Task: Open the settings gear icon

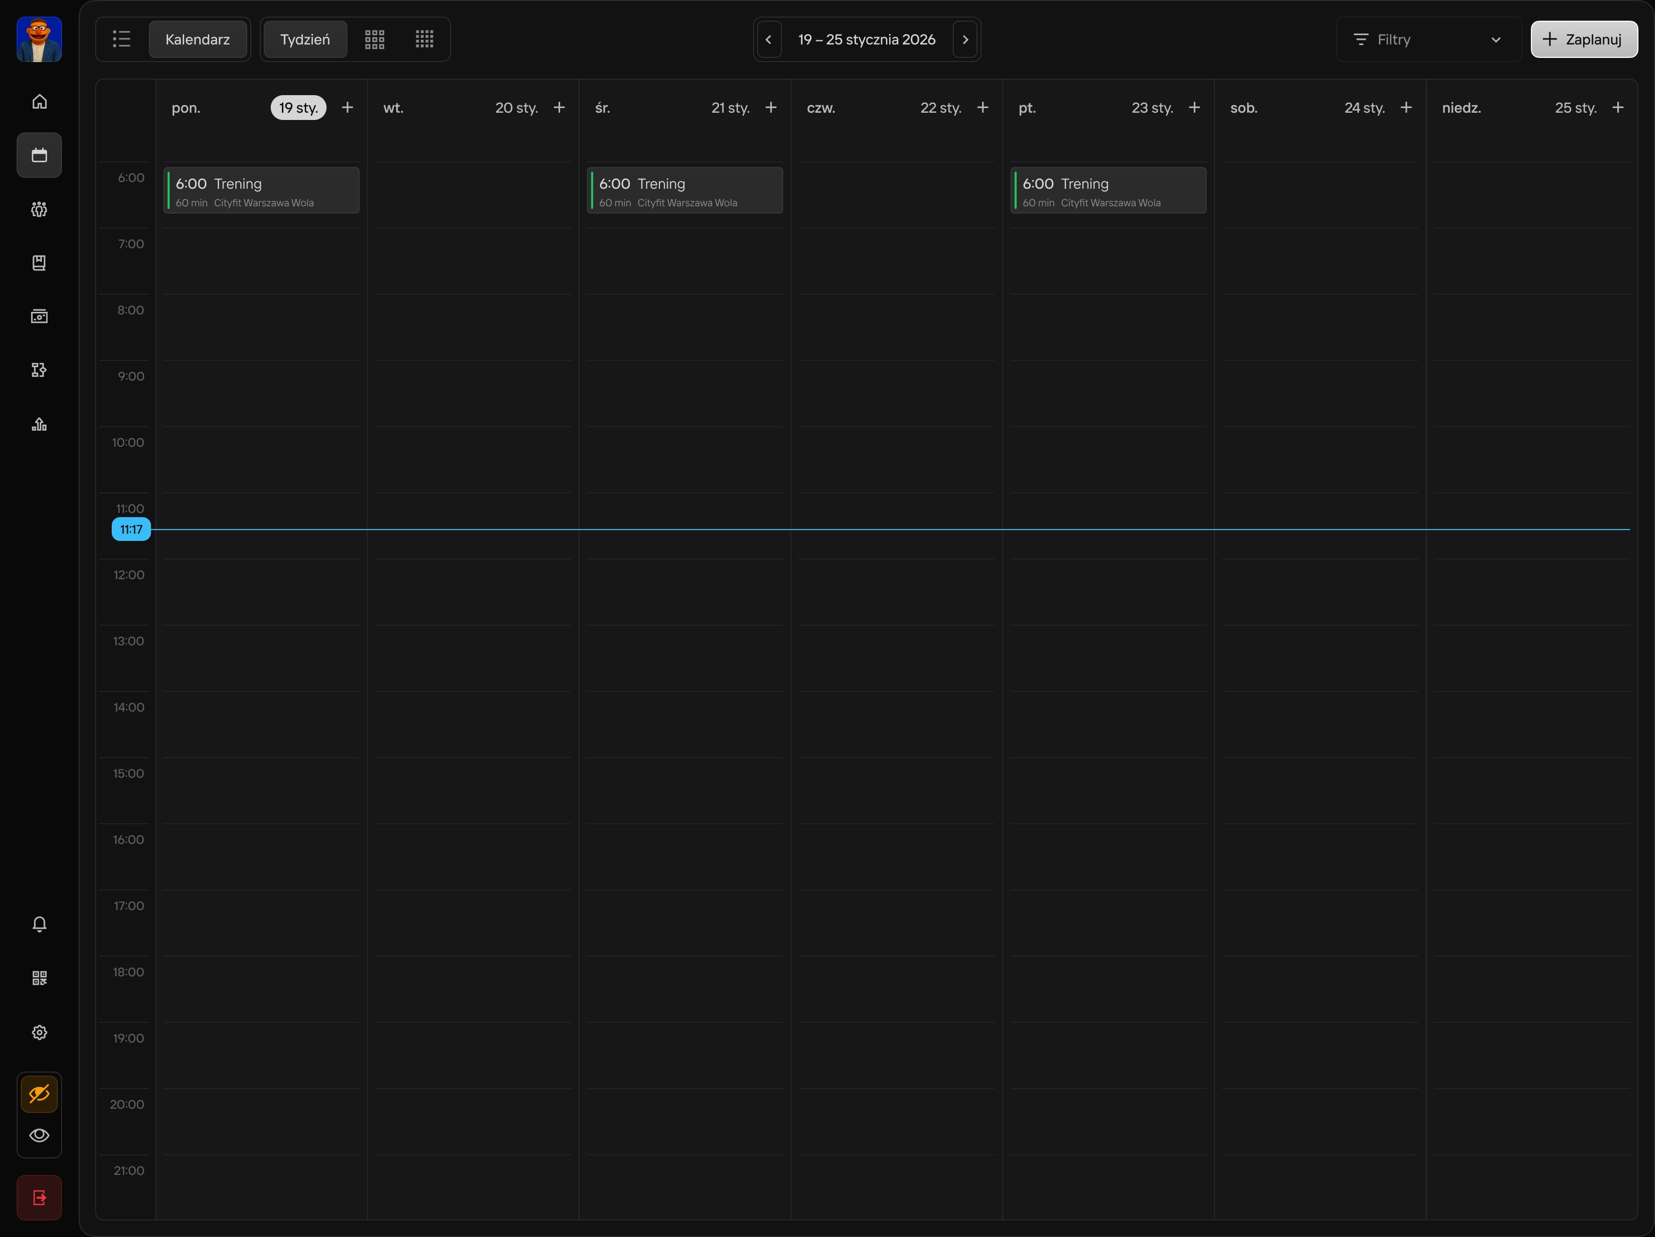Action: tap(40, 1032)
